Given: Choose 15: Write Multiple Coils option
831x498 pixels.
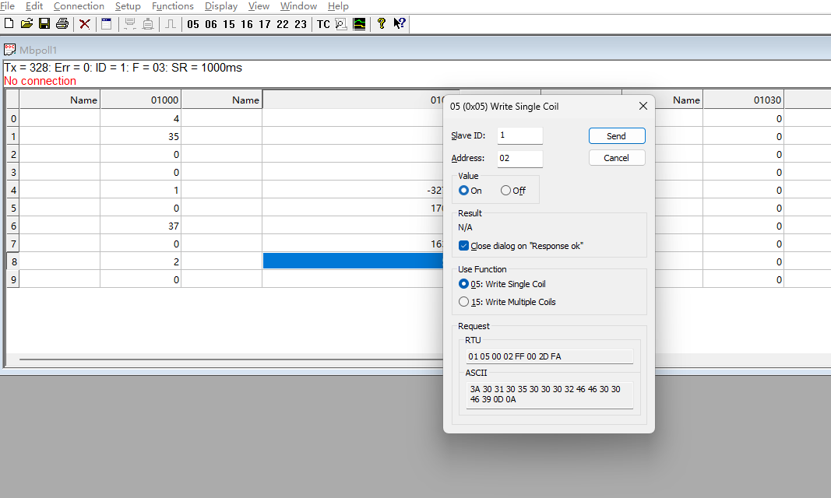Looking at the screenshot, I should click(464, 302).
